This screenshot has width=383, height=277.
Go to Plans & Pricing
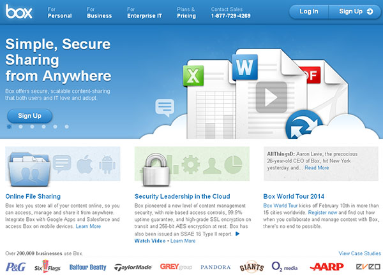[x=186, y=13]
